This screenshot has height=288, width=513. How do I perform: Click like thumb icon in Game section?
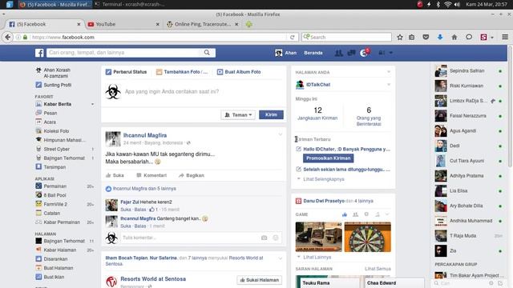pos(345,214)
